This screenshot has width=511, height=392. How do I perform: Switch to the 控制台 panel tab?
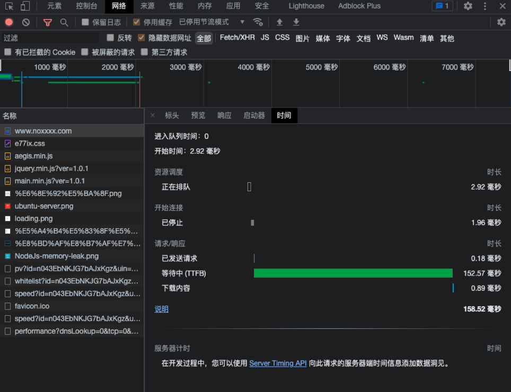(86, 6)
